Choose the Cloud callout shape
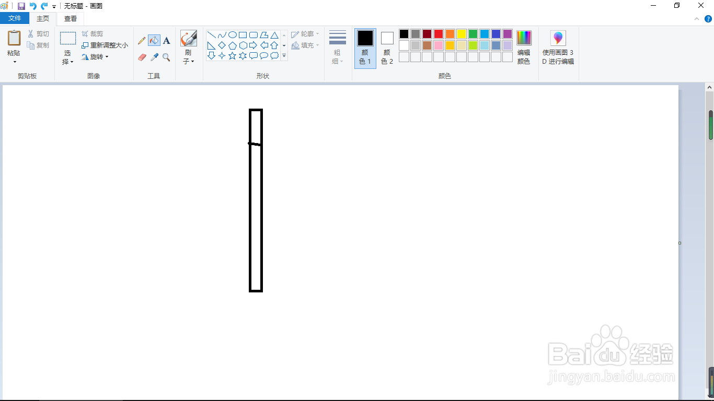Screen dimensions: 714x401 pyautogui.click(x=274, y=55)
